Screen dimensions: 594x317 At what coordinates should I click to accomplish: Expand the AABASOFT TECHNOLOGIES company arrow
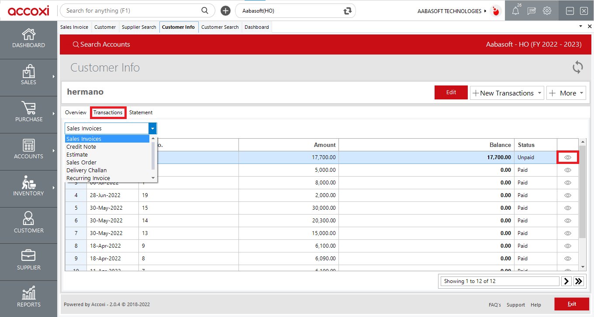485,11
